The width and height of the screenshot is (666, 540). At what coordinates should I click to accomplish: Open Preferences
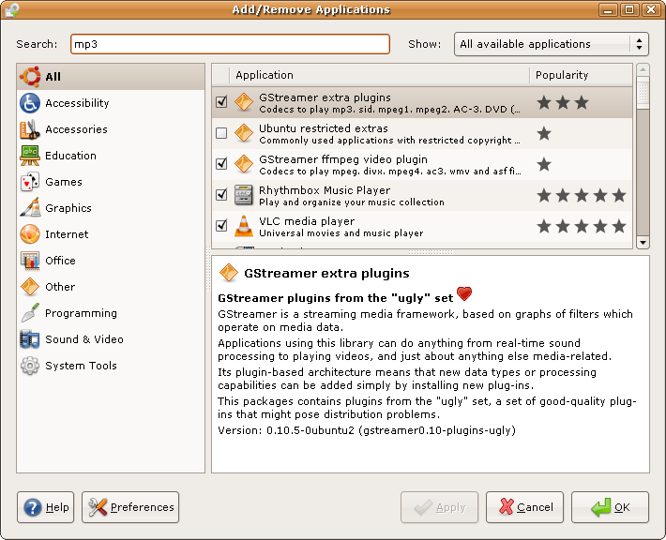pyautogui.click(x=130, y=507)
